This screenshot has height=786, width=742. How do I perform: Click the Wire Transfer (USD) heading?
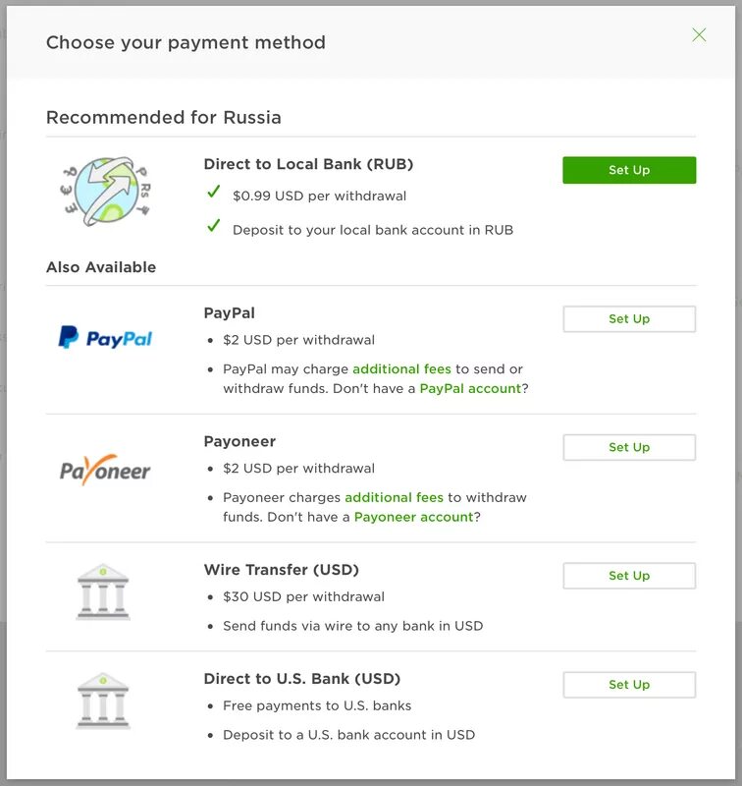coord(281,570)
